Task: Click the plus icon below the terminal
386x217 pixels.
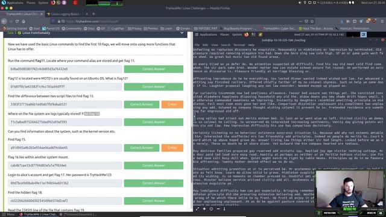Action: (x=204, y=209)
